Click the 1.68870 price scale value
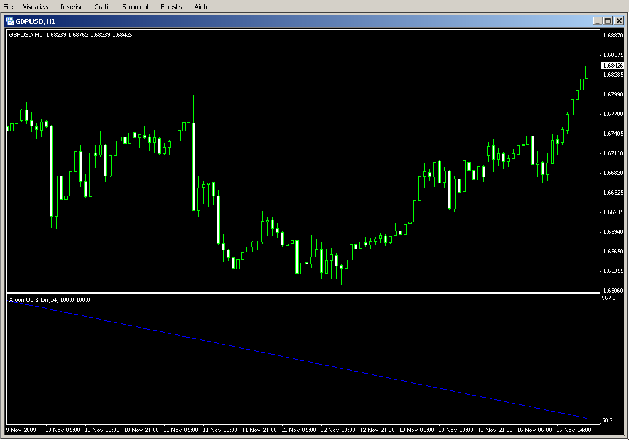This screenshot has width=629, height=440. pyautogui.click(x=613, y=35)
